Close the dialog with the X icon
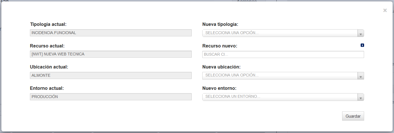Screen dimensions: 394x133 tap(385, 11)
